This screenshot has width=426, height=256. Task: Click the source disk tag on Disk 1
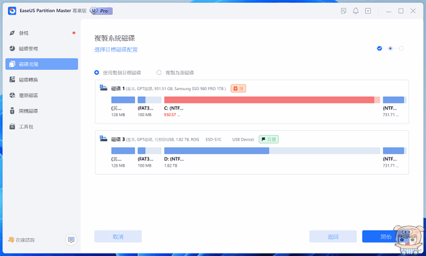[239, 89]
